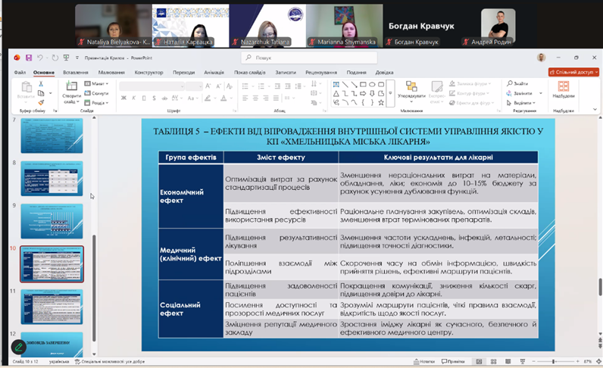Click the user account profile picture
603x368 pixels.
click(x=541, y=58)
